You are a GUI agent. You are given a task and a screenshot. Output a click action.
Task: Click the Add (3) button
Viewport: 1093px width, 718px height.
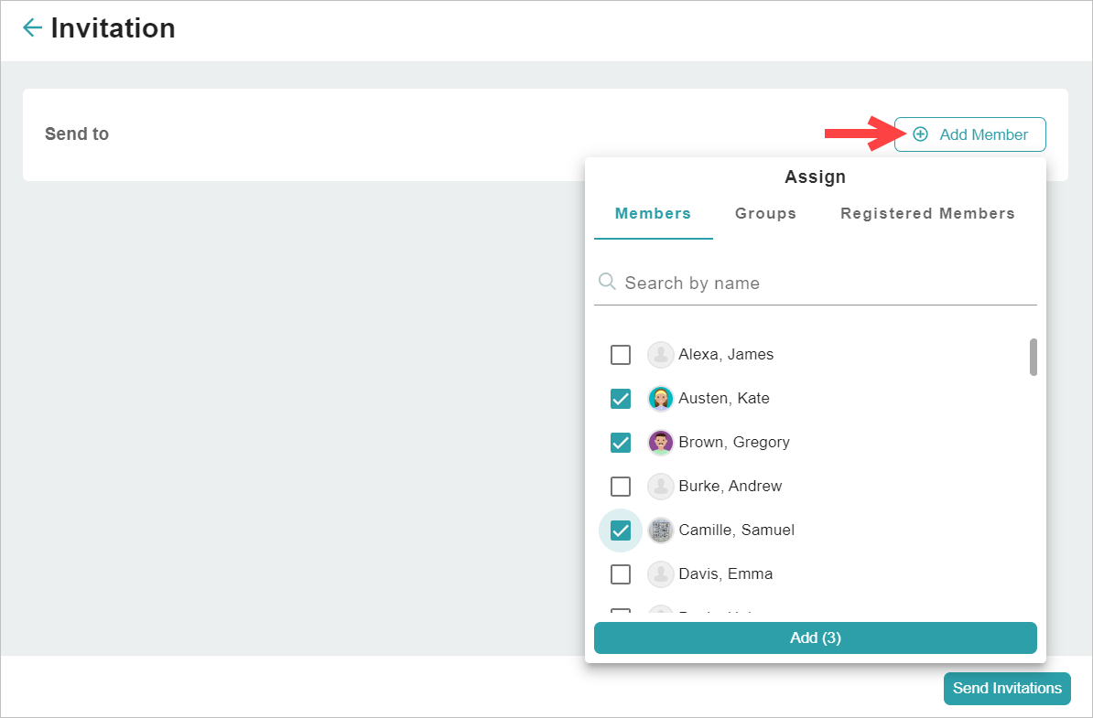click(x=815, y=638)
